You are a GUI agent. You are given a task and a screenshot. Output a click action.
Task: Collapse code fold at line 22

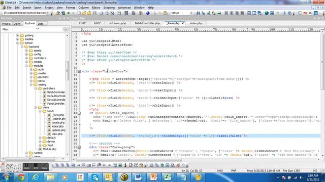[79, 113]
